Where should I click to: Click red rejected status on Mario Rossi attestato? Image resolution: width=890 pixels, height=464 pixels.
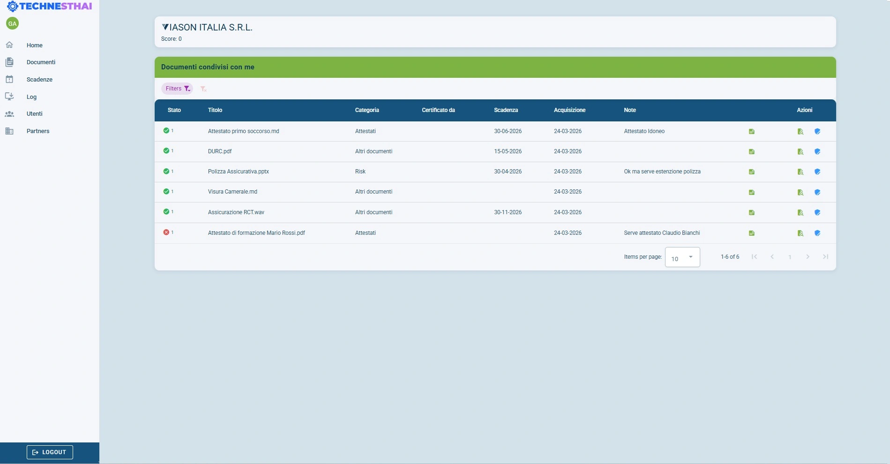(x=166, y=232)
